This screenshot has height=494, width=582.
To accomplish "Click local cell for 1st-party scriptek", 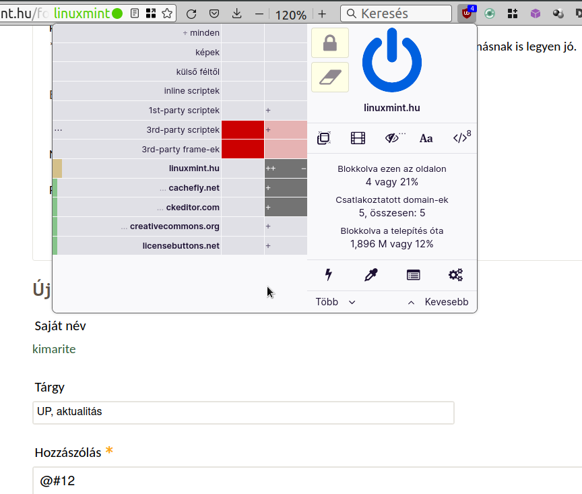I will [x=286, y=111].
